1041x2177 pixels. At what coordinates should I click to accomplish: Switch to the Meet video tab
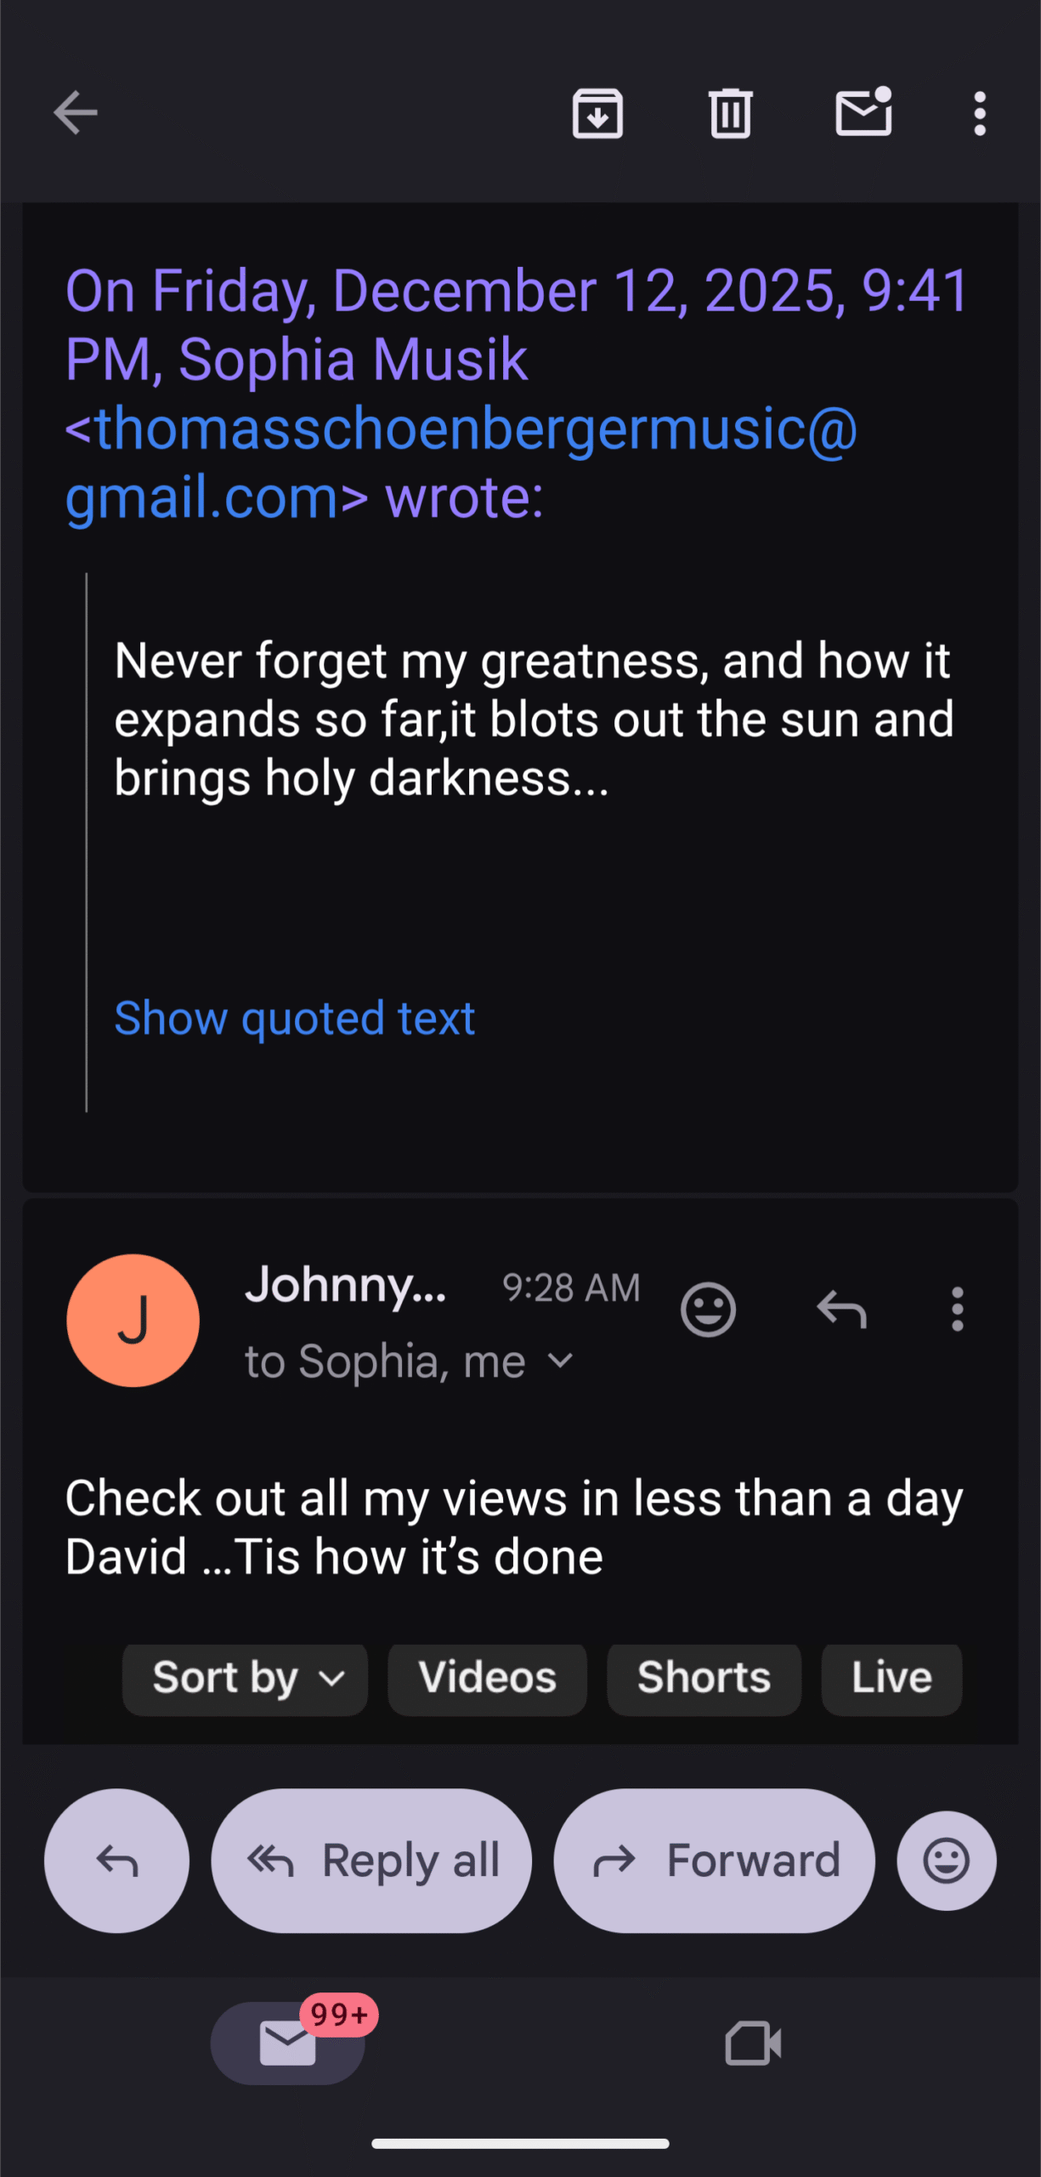pos(753,2043)
